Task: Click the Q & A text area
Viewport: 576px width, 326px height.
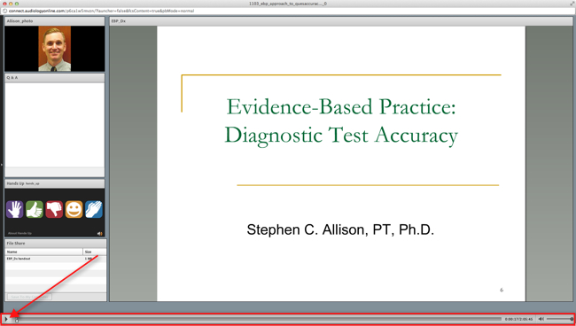Action: (x=54, y=125)
